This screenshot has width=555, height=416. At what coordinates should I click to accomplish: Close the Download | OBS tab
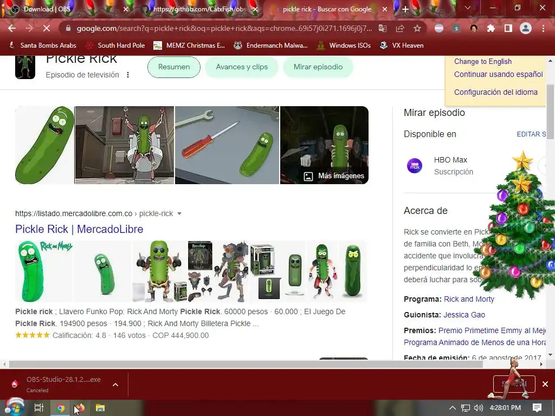click(126, 10)
